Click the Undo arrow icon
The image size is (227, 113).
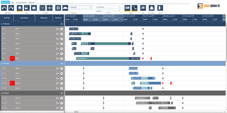coord(4,8)
